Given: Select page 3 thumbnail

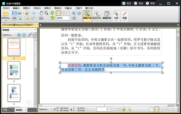Looking at the screenshot, I should [14, 93].
